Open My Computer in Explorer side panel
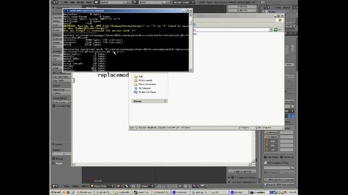 click(145, 88)
